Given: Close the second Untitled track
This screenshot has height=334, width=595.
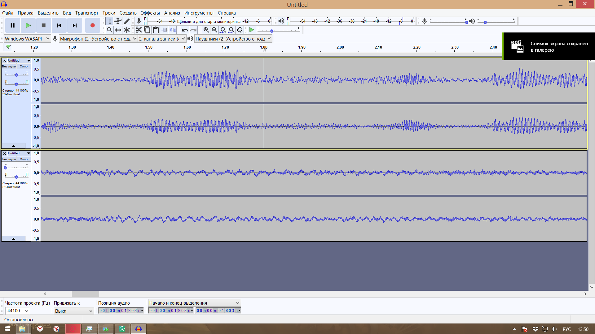Looking at the screenshot, I should pyautogui.click(x=5, y=153).
